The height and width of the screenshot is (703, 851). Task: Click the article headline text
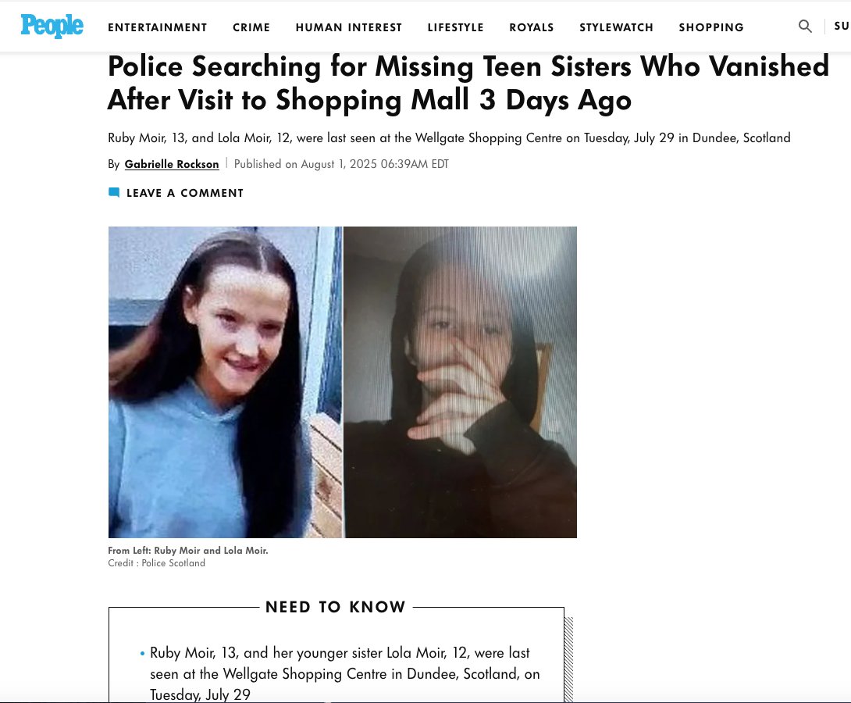468,83
